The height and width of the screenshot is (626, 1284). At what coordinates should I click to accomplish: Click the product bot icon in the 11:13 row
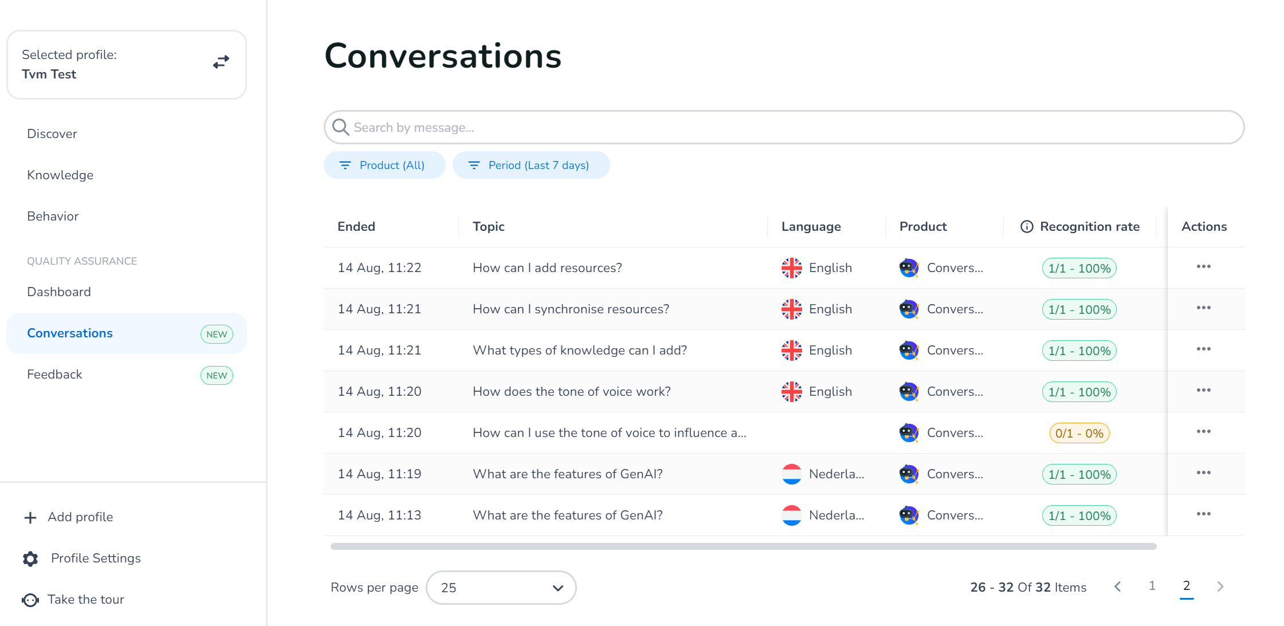909,515
